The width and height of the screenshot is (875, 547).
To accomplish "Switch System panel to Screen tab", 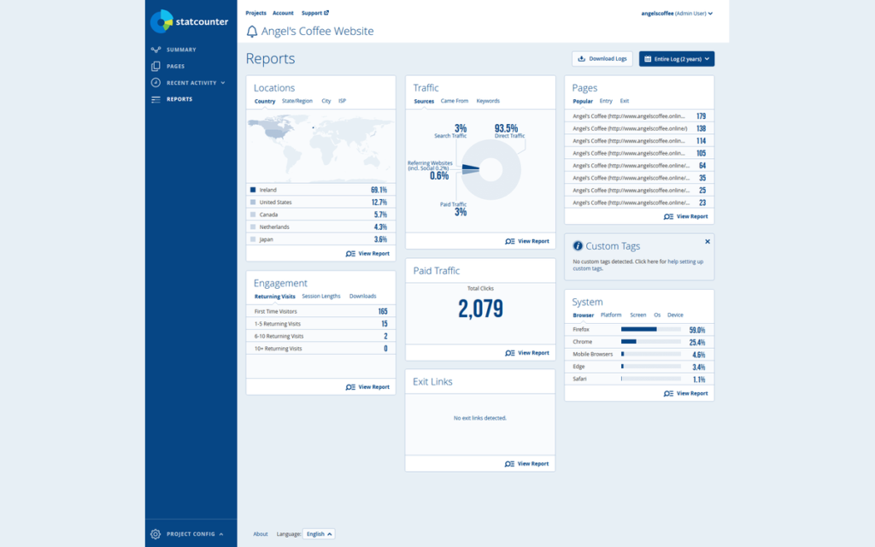I will click(637, 315).
